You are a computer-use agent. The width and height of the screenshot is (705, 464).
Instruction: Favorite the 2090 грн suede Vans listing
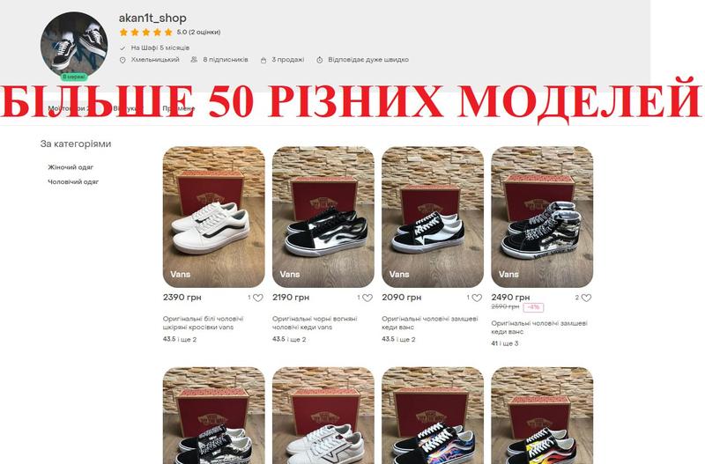tap(477, 298)
